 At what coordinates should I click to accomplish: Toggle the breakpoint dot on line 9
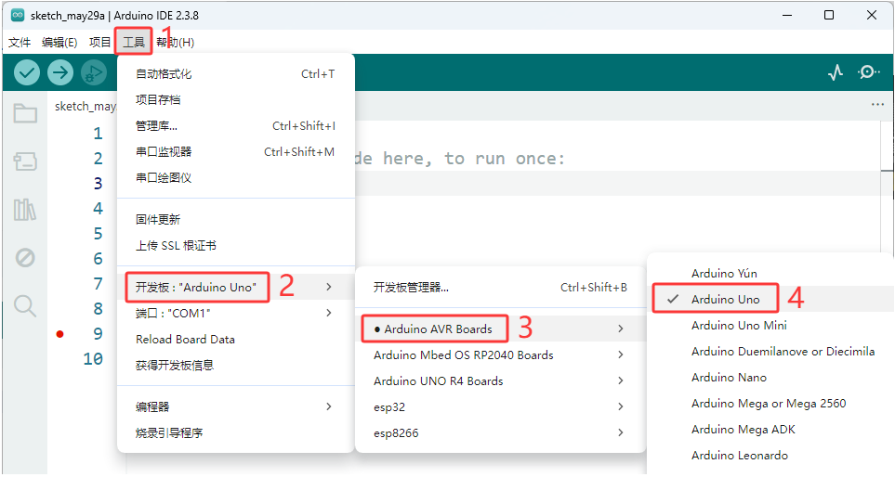pyautogui.click(x=59, y=334)
